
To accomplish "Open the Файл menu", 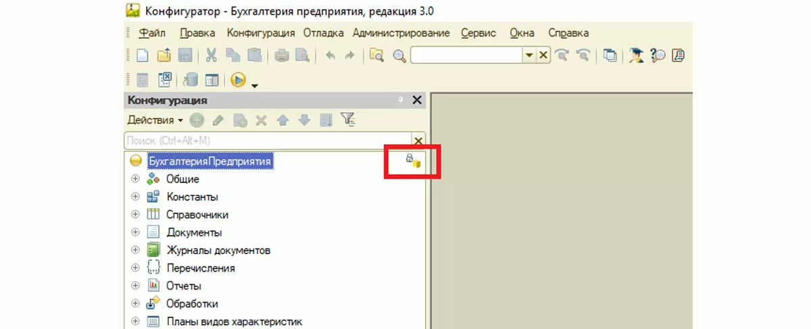I will point(153,32).
